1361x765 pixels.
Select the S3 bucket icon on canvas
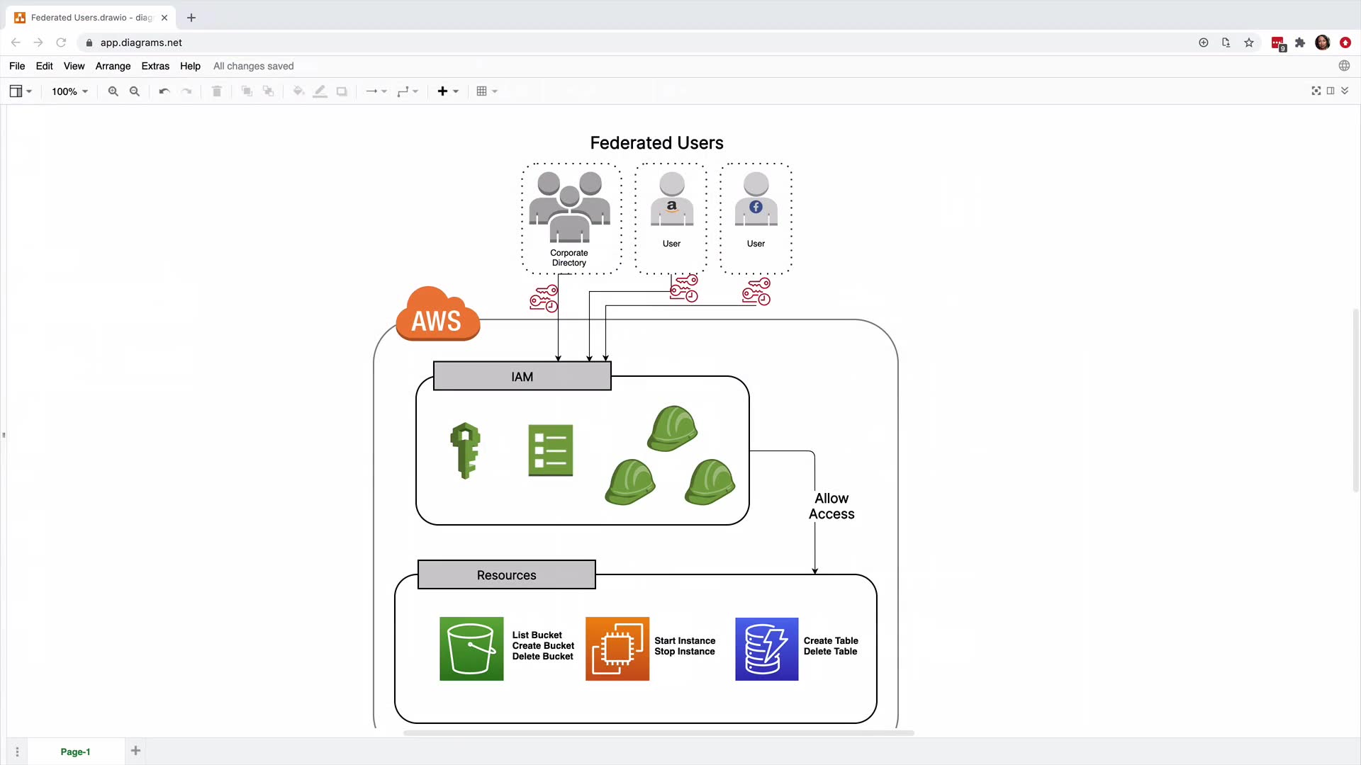(471, 649)
